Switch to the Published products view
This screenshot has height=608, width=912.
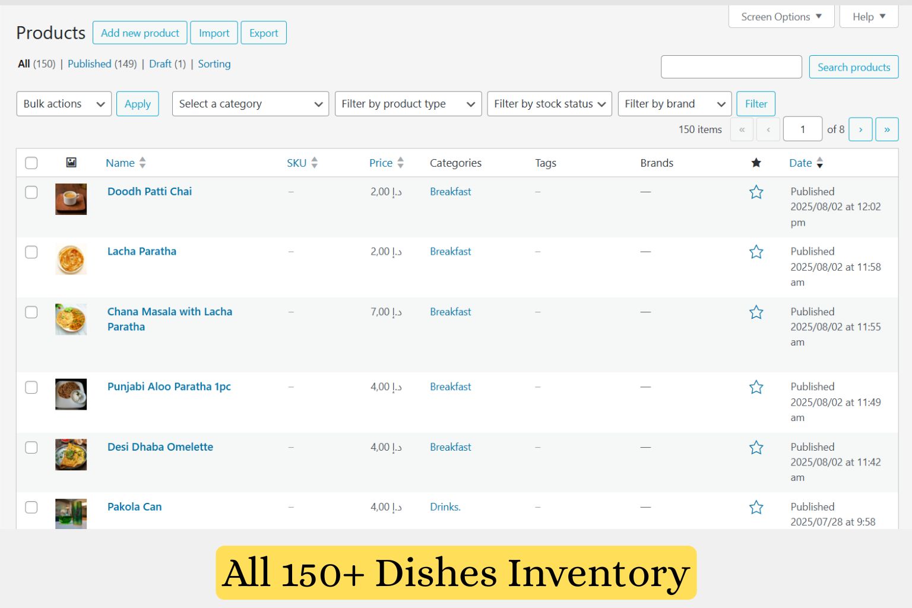pos(89,64)
